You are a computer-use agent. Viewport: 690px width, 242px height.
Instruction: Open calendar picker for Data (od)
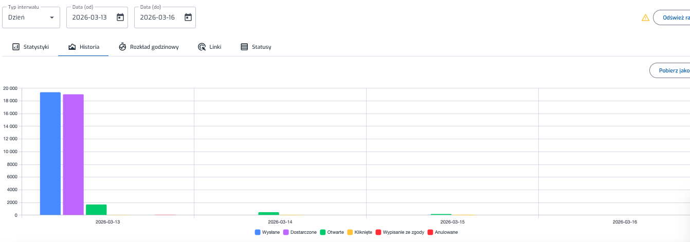point(120,17)
